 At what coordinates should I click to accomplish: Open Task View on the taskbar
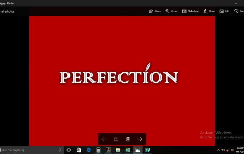pos(69,150)
